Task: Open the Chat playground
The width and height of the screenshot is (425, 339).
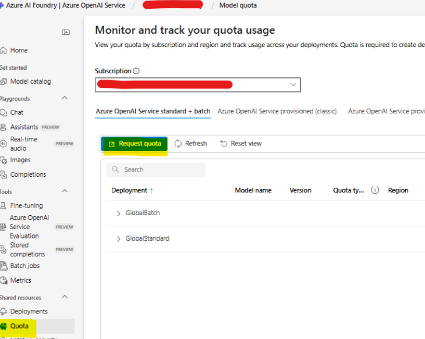Action: point(16,112)
